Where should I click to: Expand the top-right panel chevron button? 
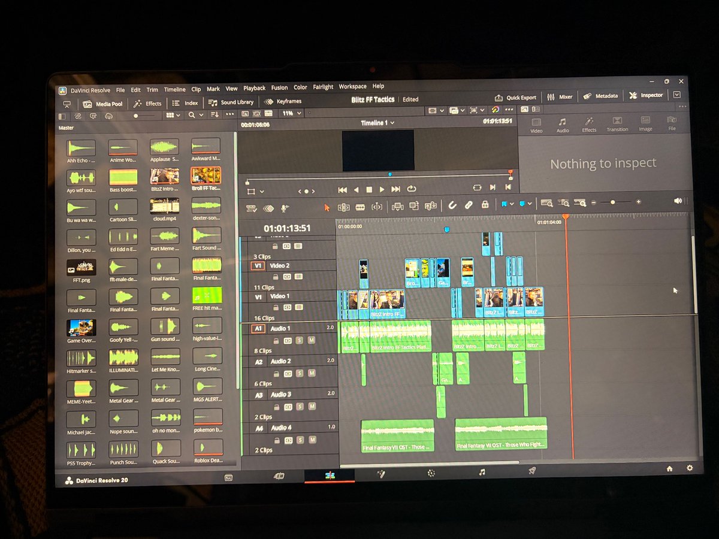pos(677,95)
